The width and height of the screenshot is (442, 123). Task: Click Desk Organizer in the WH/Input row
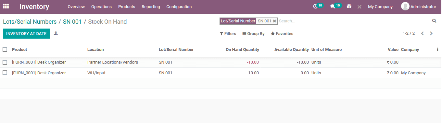point(39,73)
